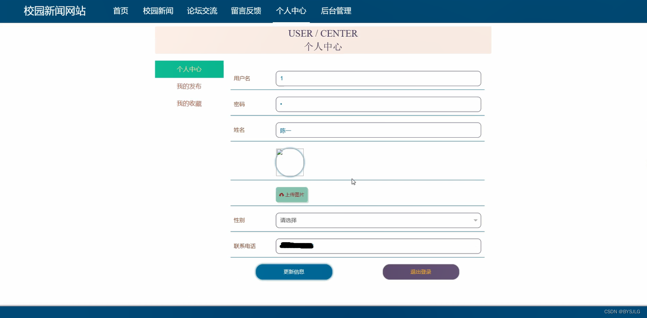647x318 pixels.
Task: Click the 更新信息 button
Action: [294, 272]
